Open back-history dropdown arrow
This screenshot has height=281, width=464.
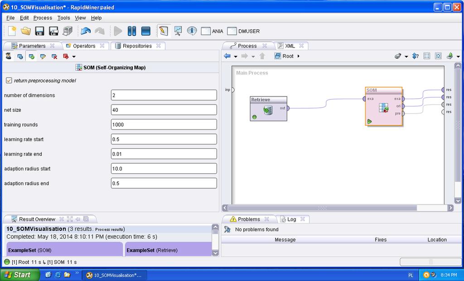tap(236, 56)
